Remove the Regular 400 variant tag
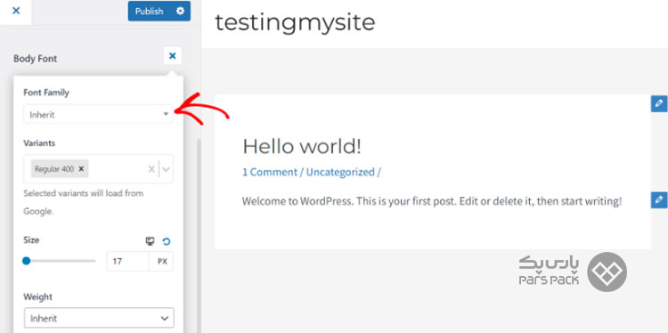 [81, 169]
